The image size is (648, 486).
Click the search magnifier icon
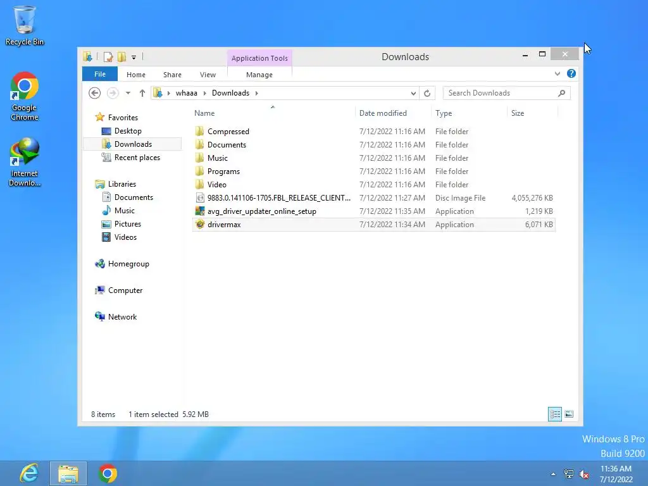562,93
